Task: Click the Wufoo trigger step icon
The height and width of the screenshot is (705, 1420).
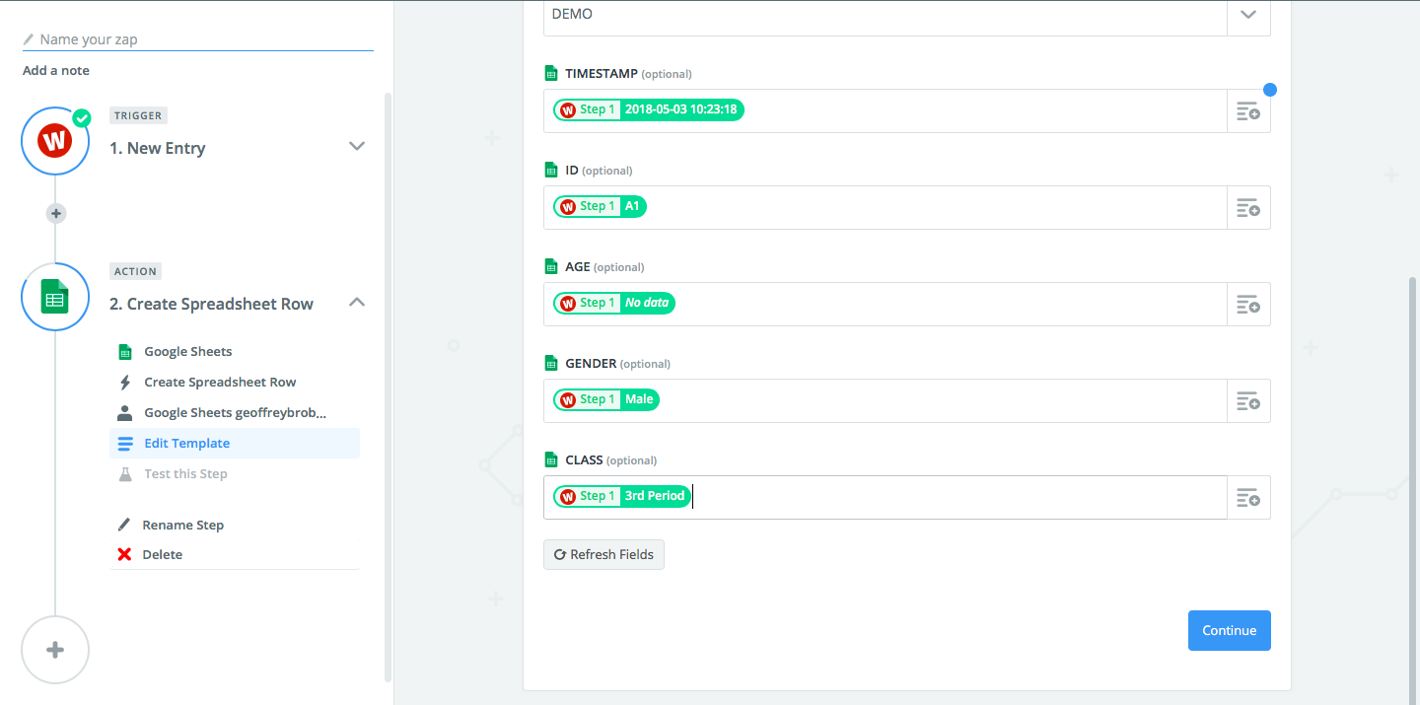Action: tap(55, 141)
